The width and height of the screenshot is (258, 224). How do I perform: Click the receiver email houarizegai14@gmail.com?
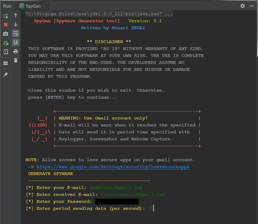tap(133, 194)
